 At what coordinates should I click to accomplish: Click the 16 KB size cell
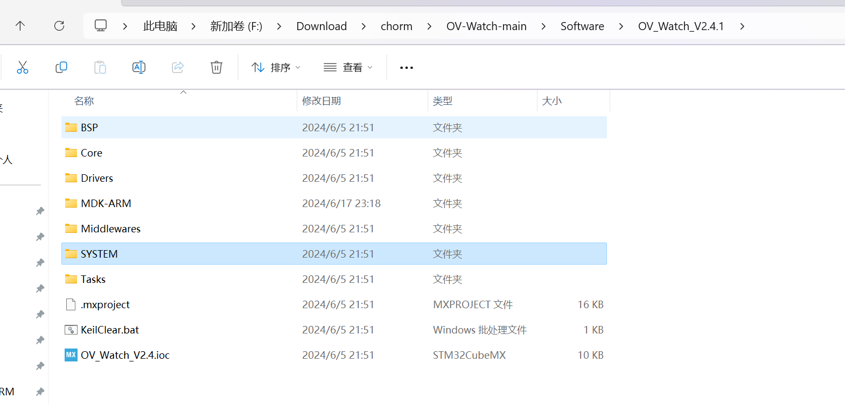pos(590,304)
